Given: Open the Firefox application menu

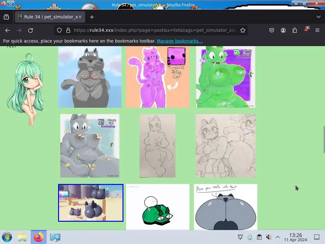Looking at the screenshot, I should pyautogui.click(x=317, y=30).
